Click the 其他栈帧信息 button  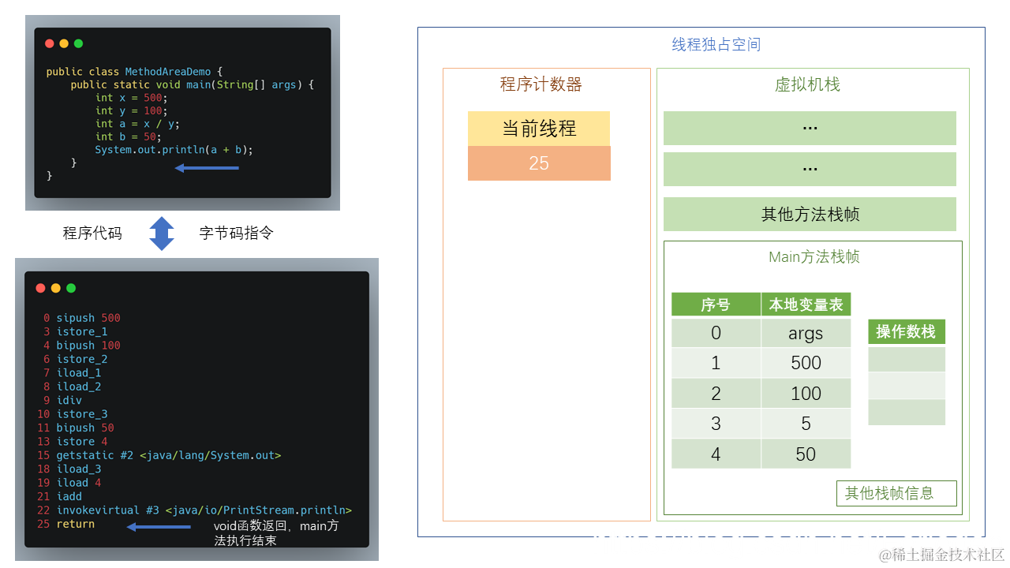point(896,493)
